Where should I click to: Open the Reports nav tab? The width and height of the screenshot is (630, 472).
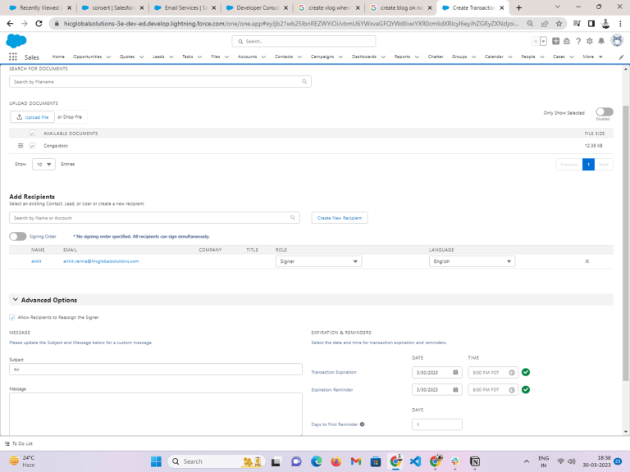point(402,57)
